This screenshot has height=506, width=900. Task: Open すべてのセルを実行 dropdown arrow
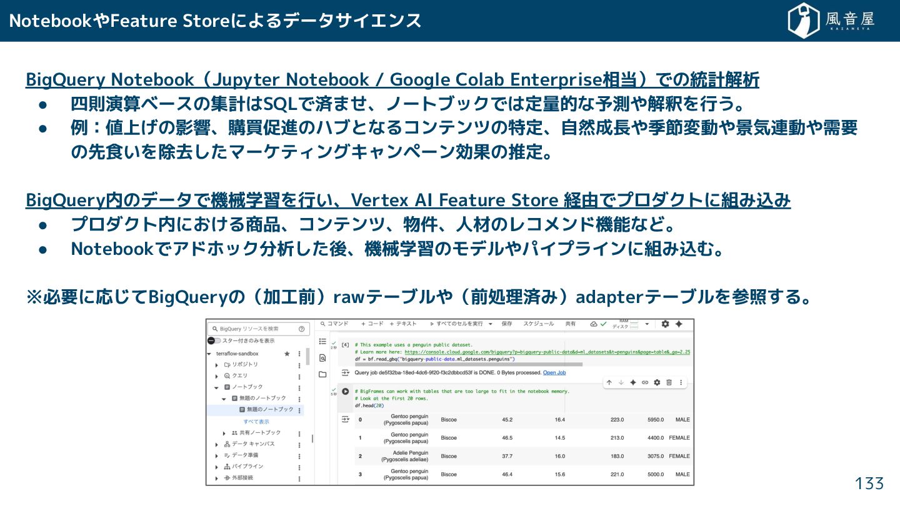click(491, 324)
